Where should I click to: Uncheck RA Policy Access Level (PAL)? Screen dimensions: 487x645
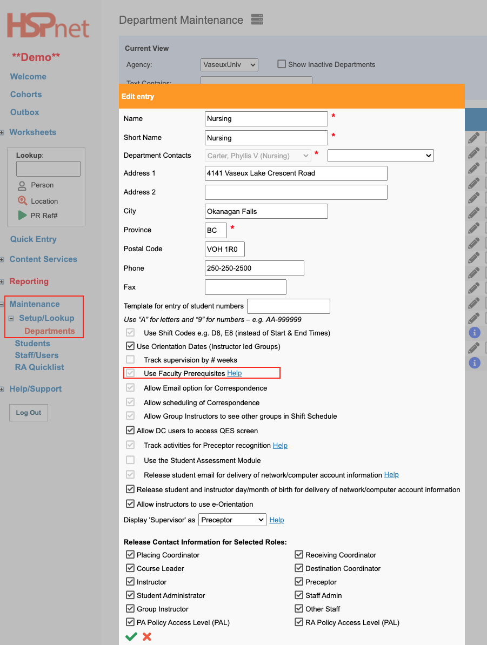point(299,622)
